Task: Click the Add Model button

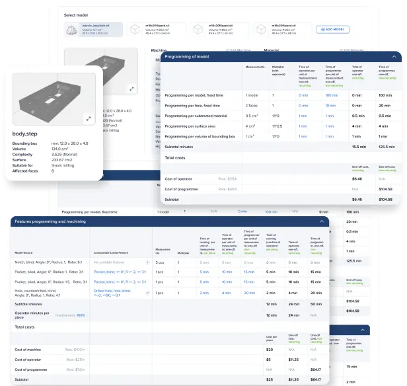Action: [x=331, y=30]
